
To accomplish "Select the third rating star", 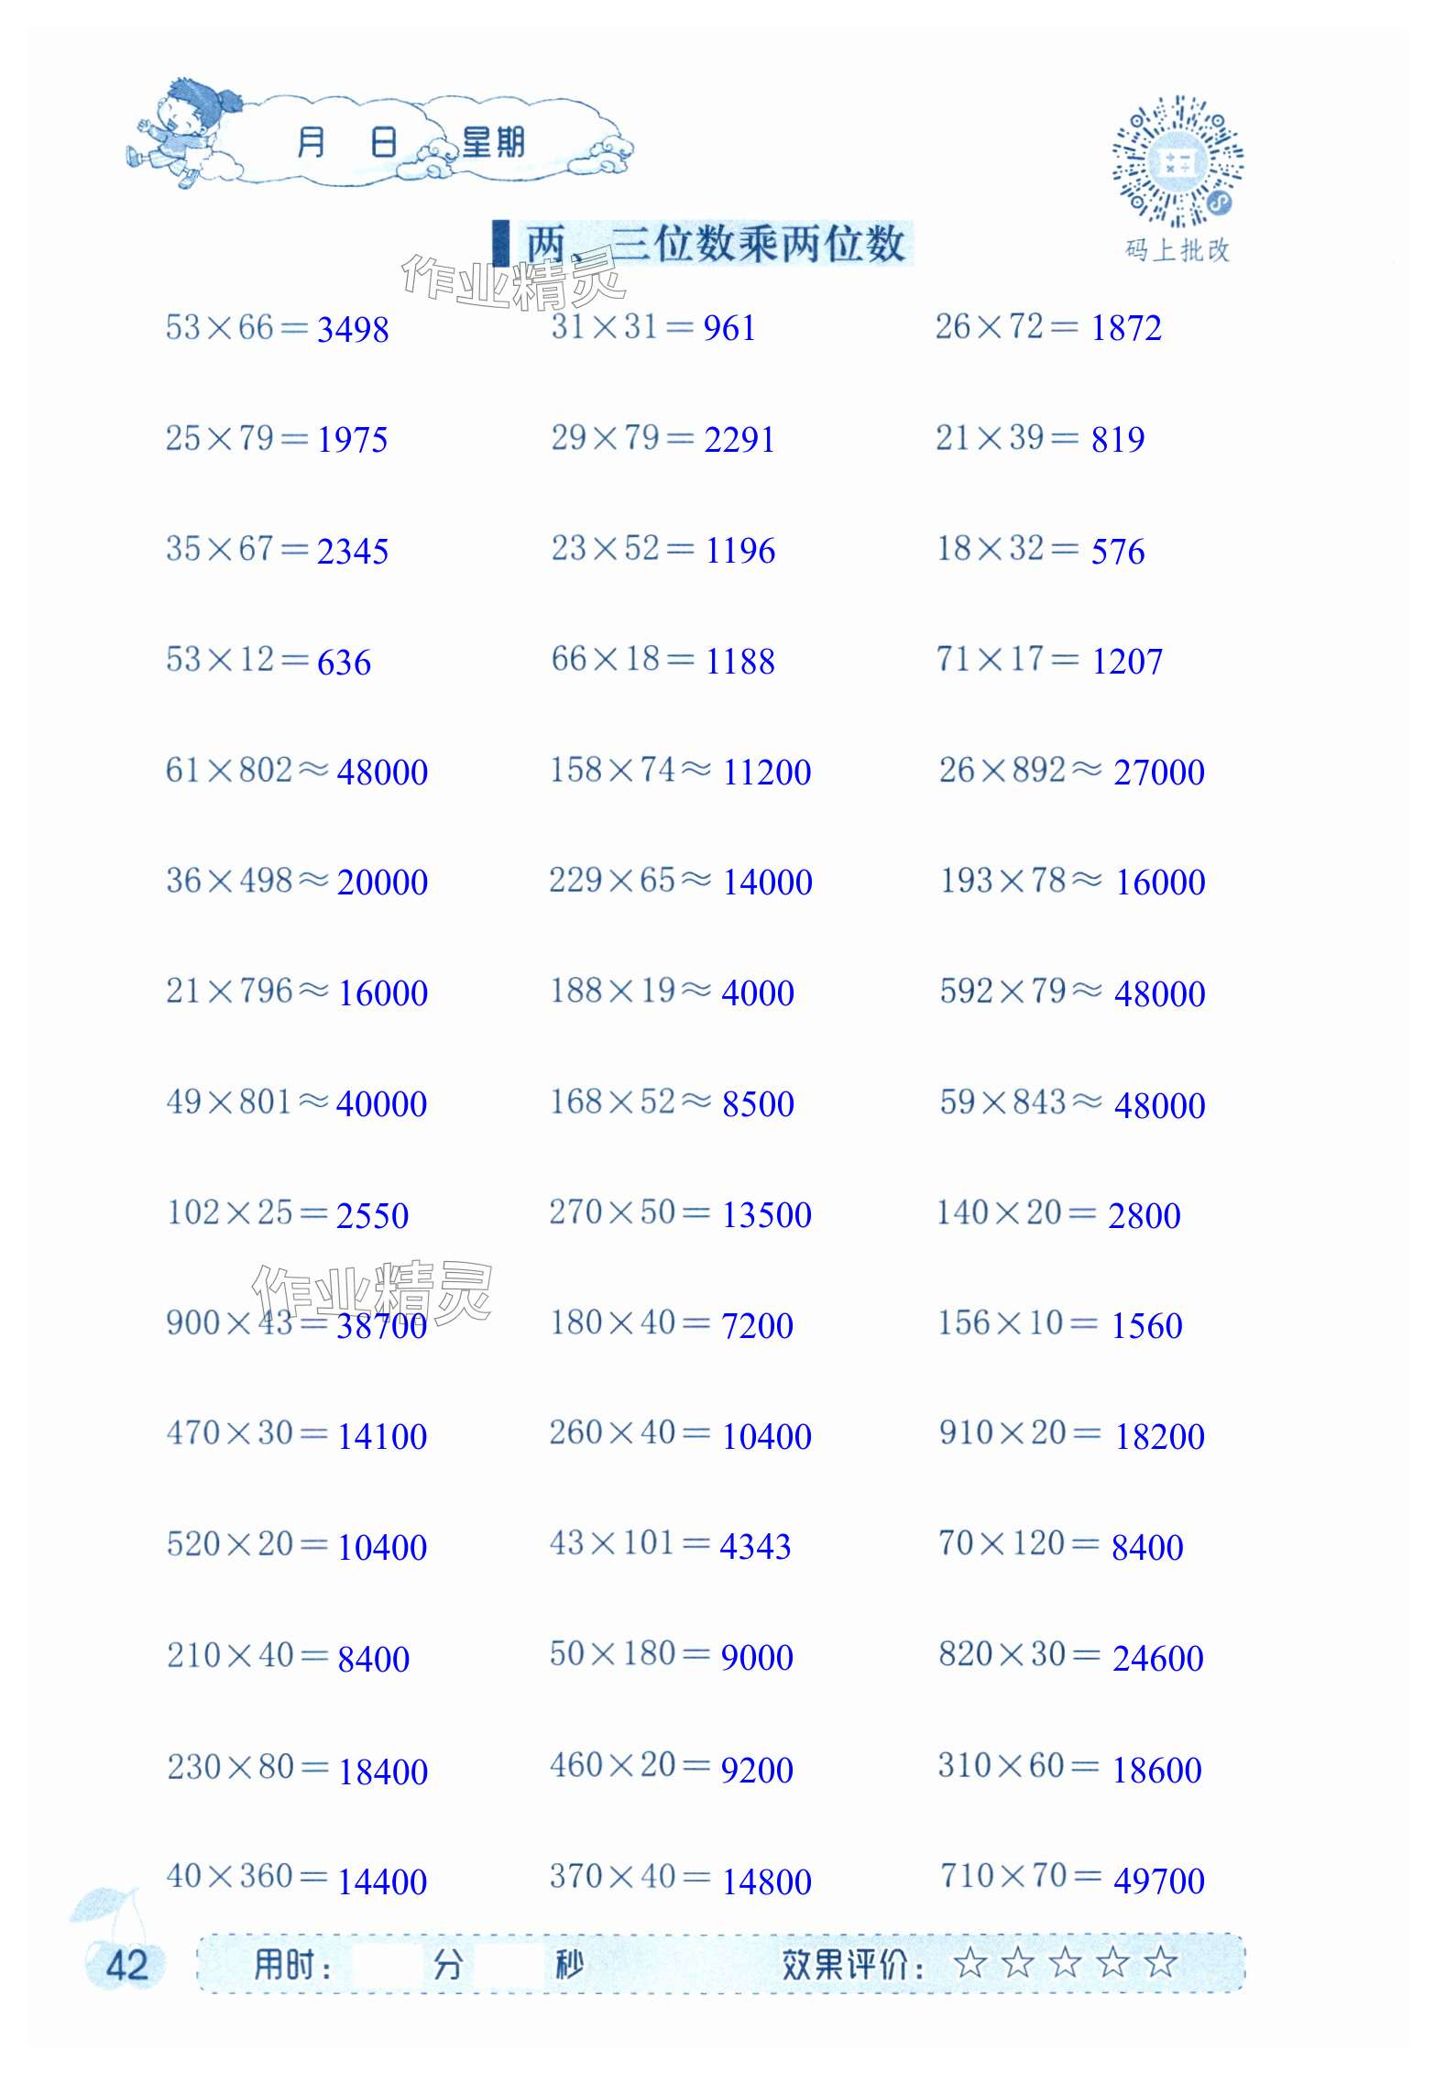I will tap(1066, 1963).
